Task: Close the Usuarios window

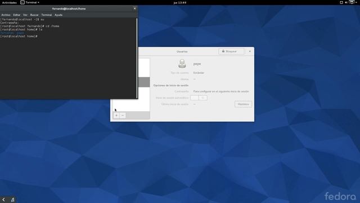Action: [250, 51]
